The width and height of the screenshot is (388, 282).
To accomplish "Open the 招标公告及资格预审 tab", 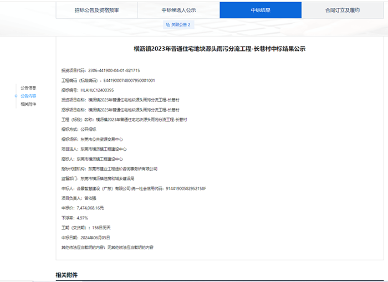I will [x=96, y=10].
